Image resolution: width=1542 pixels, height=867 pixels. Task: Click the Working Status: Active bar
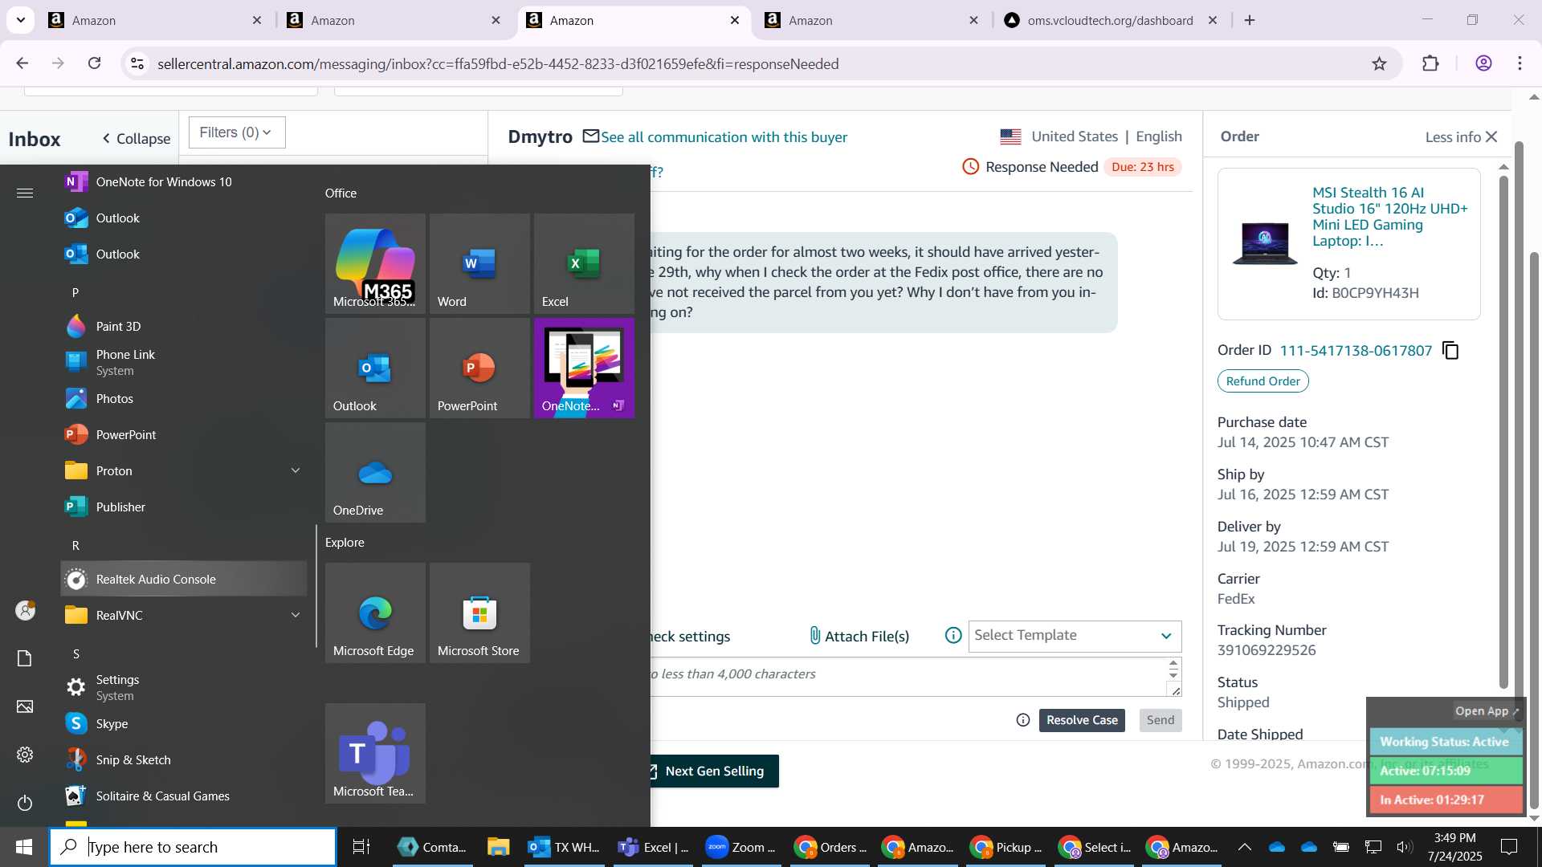1446,742
